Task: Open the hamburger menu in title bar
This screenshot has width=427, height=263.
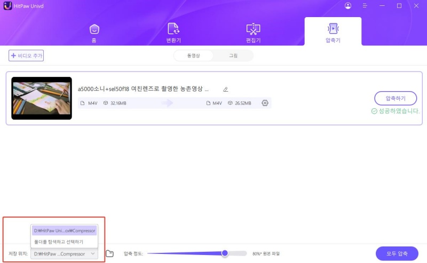Action: 365,6
